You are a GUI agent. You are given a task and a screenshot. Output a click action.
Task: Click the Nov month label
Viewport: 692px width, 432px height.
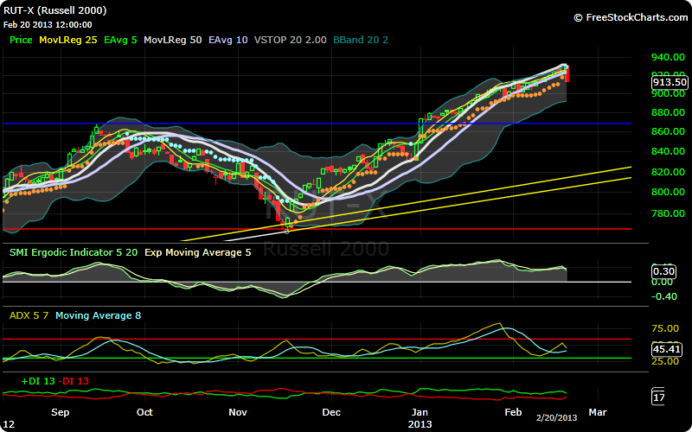click(x=237, y=413)
